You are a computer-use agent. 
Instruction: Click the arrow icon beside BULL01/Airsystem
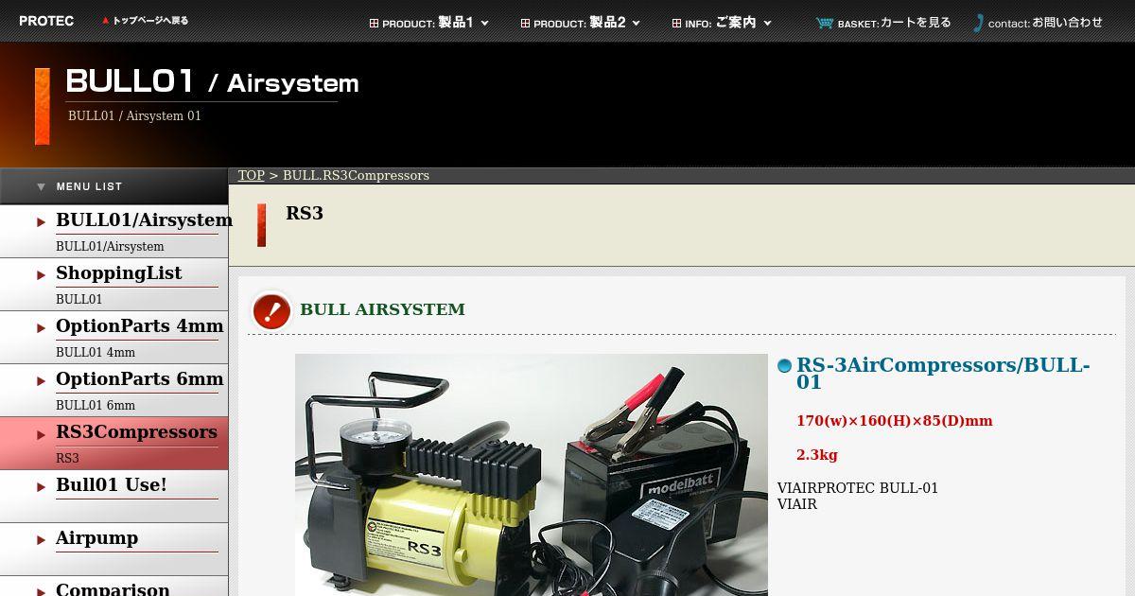(41, 222)
